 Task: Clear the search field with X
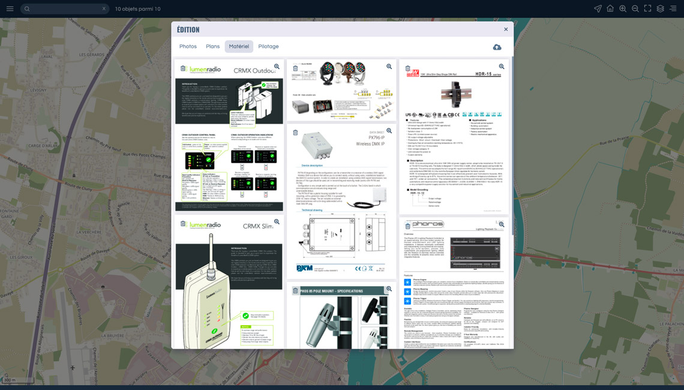[104, 9]
